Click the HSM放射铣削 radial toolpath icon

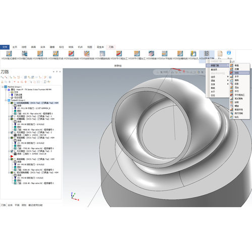click(x=87, y=53)
